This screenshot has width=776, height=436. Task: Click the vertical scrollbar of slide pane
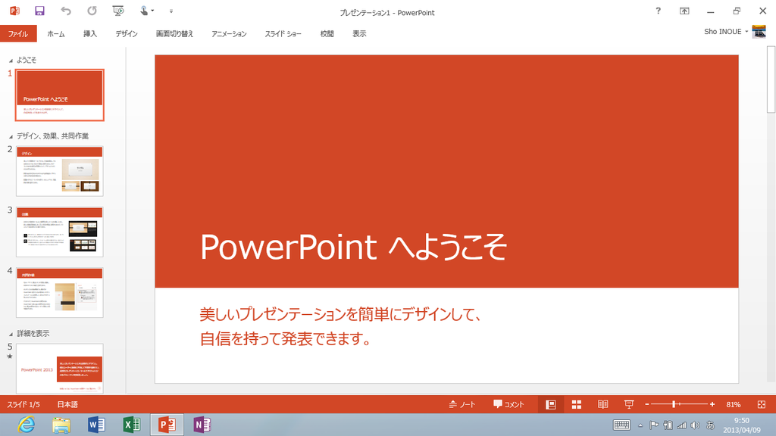pyautogui.click(x=771, y=80)
